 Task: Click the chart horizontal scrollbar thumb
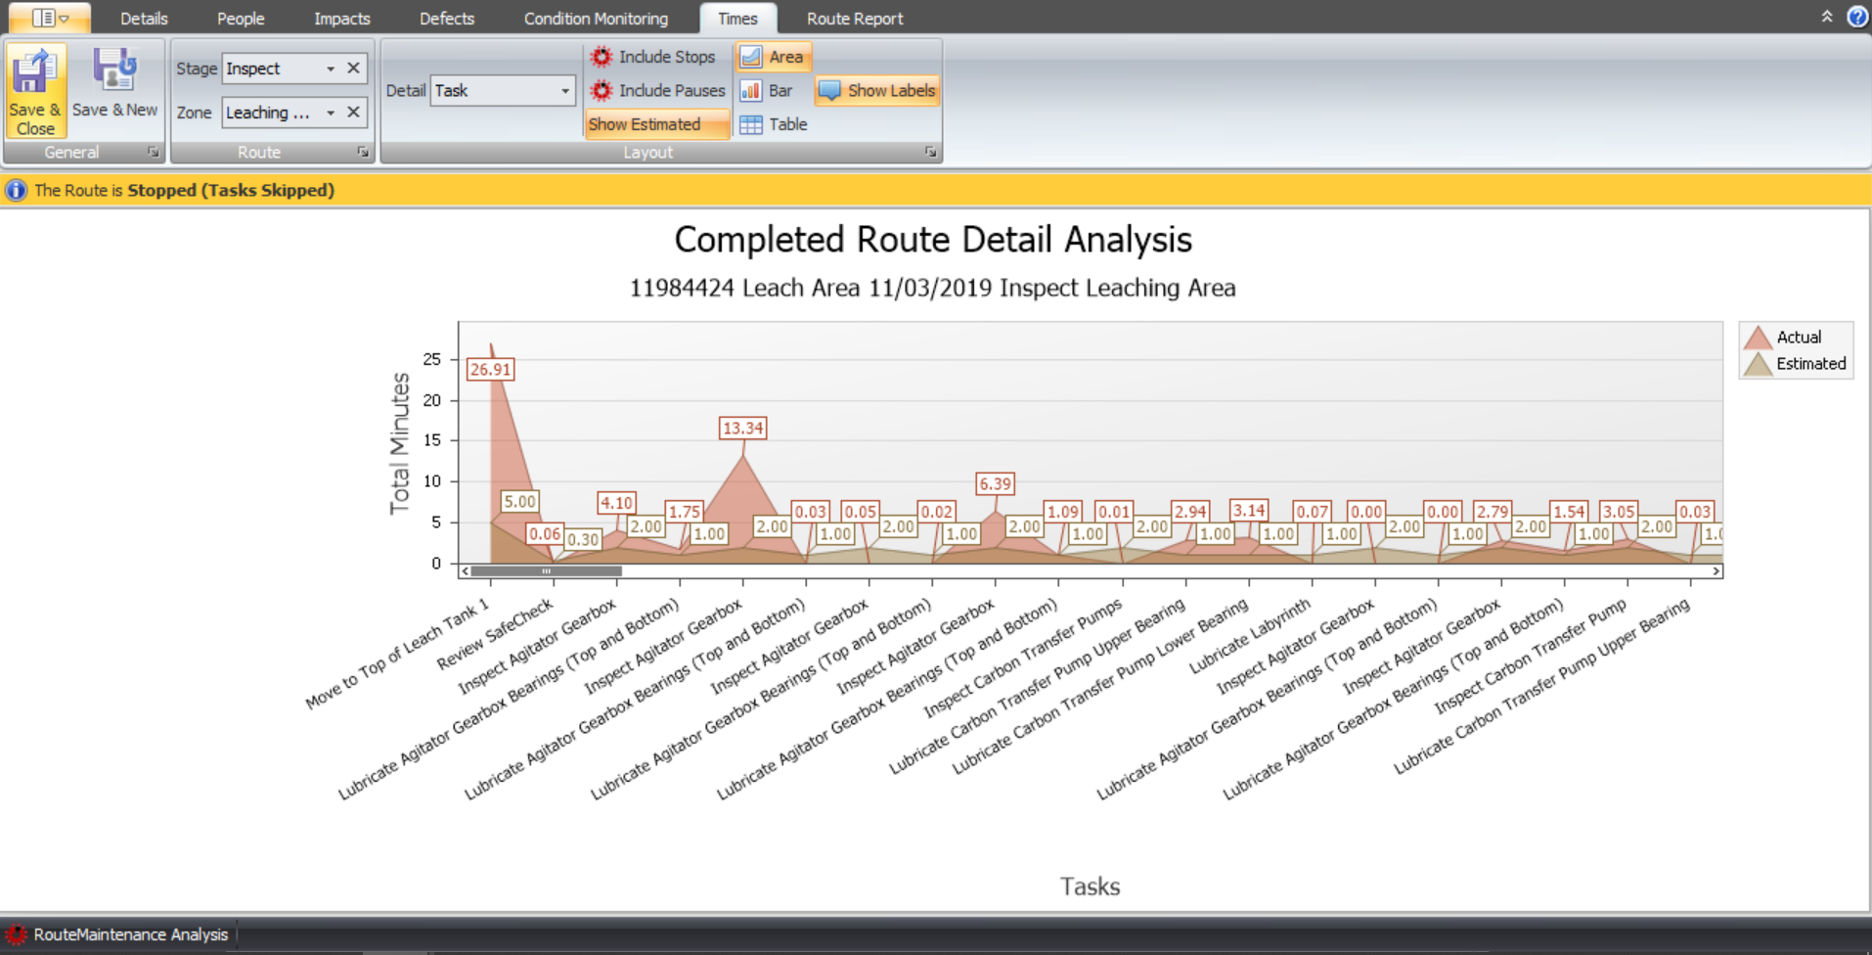546,571
